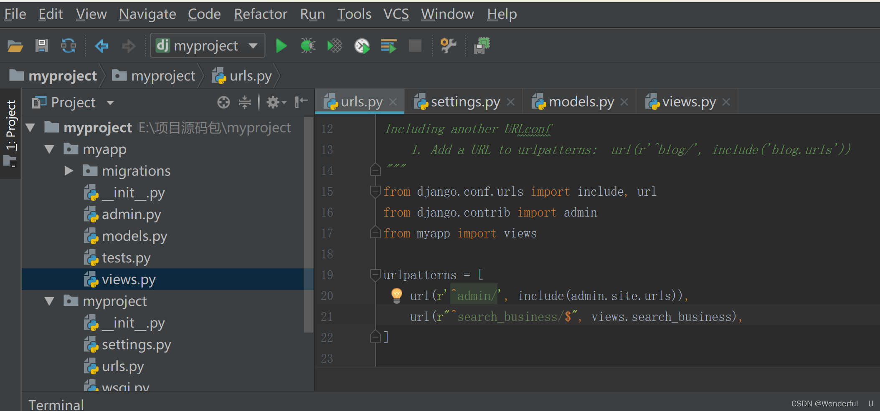Screen dimensions: 880x411
Task: Open the myproject run configuration dropdown
Action: pyautogui.click(x=208, y=45)
